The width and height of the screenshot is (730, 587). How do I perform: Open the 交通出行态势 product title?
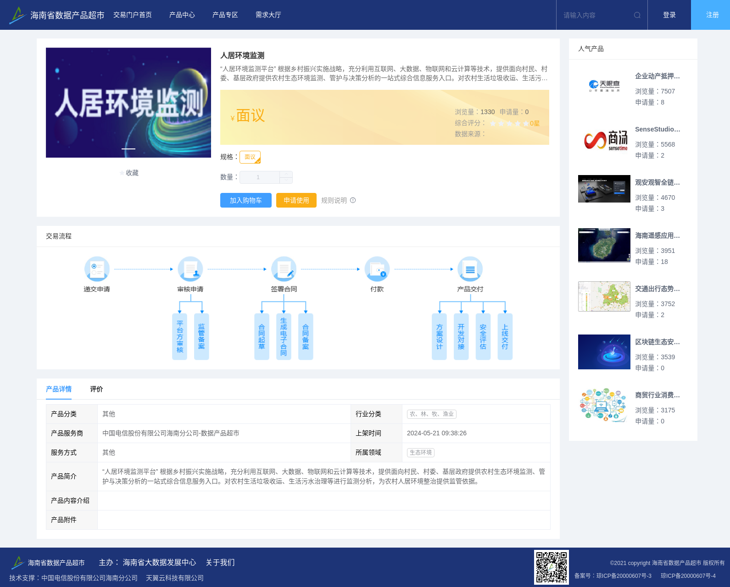coord(658,289)
